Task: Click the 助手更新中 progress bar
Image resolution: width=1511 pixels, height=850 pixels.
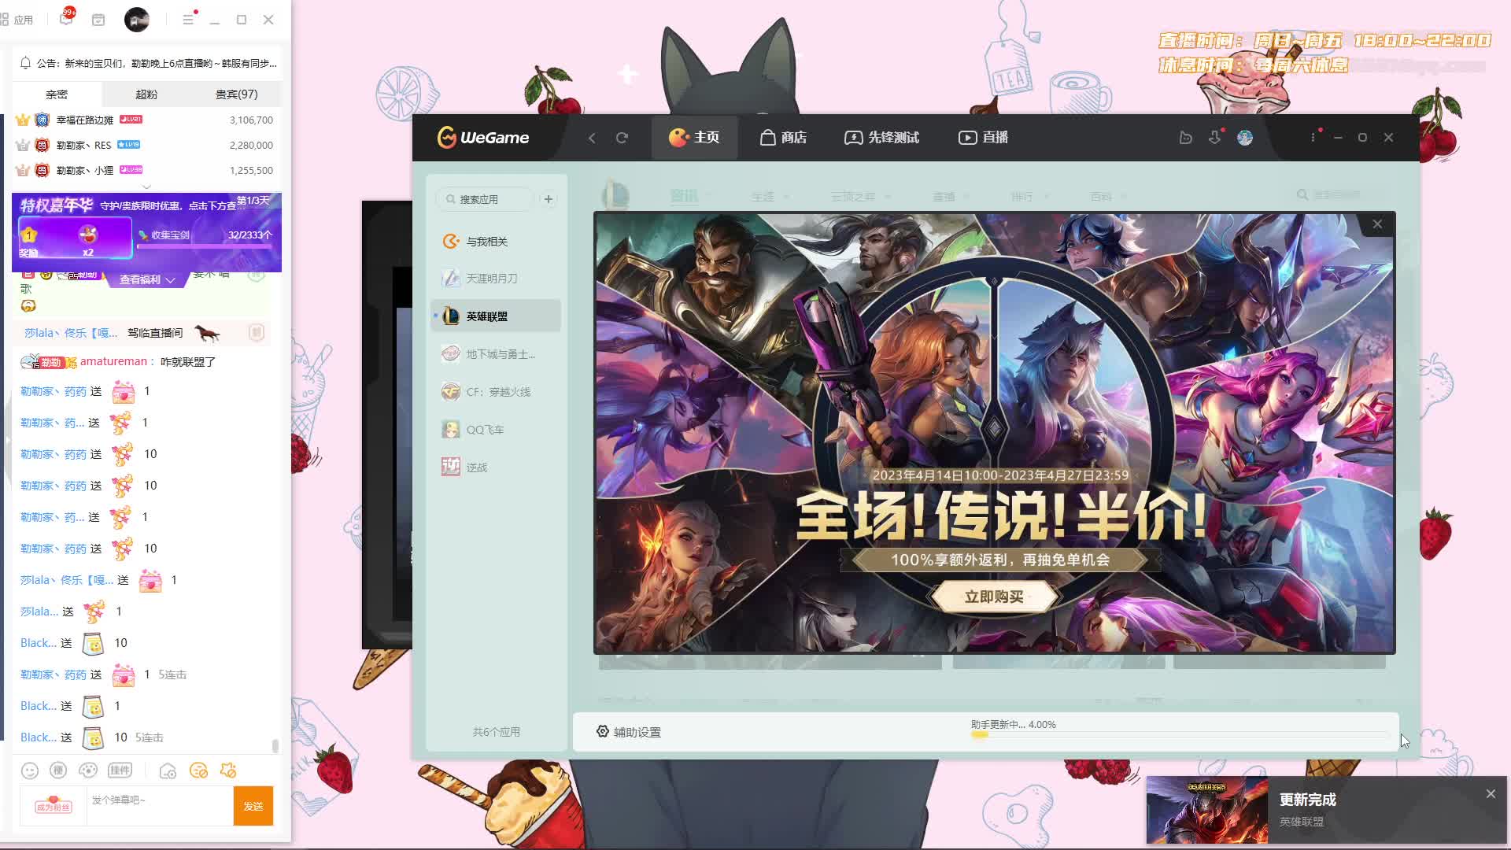Action: 1180,735
